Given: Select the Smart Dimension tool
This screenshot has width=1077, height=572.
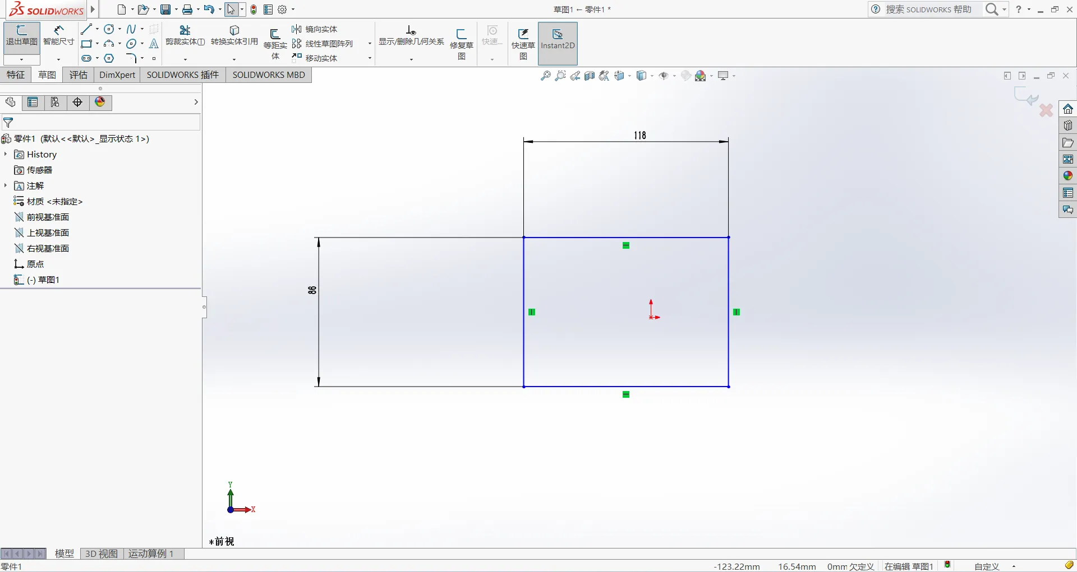Looking at the screenshot, I should [58, 35].
